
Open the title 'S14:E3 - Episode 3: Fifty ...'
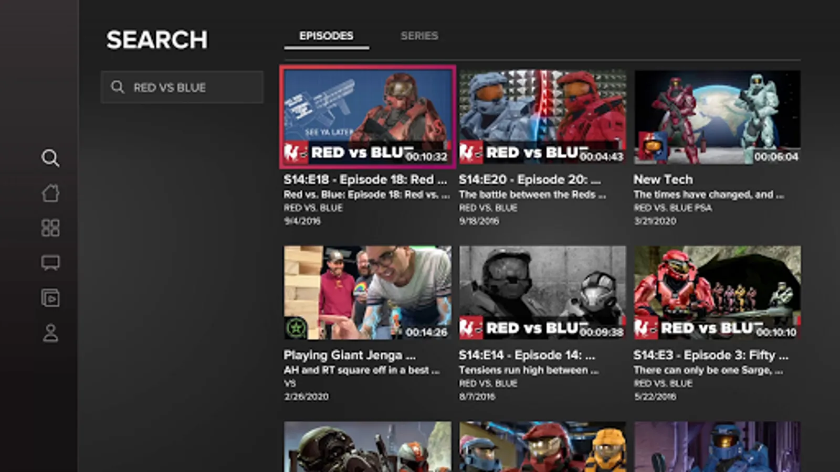711,355
